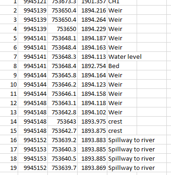Select cell with value 1892.754

click(x=92, y=66)
